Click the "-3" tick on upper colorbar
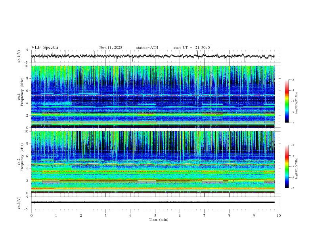 coord(293,80)
